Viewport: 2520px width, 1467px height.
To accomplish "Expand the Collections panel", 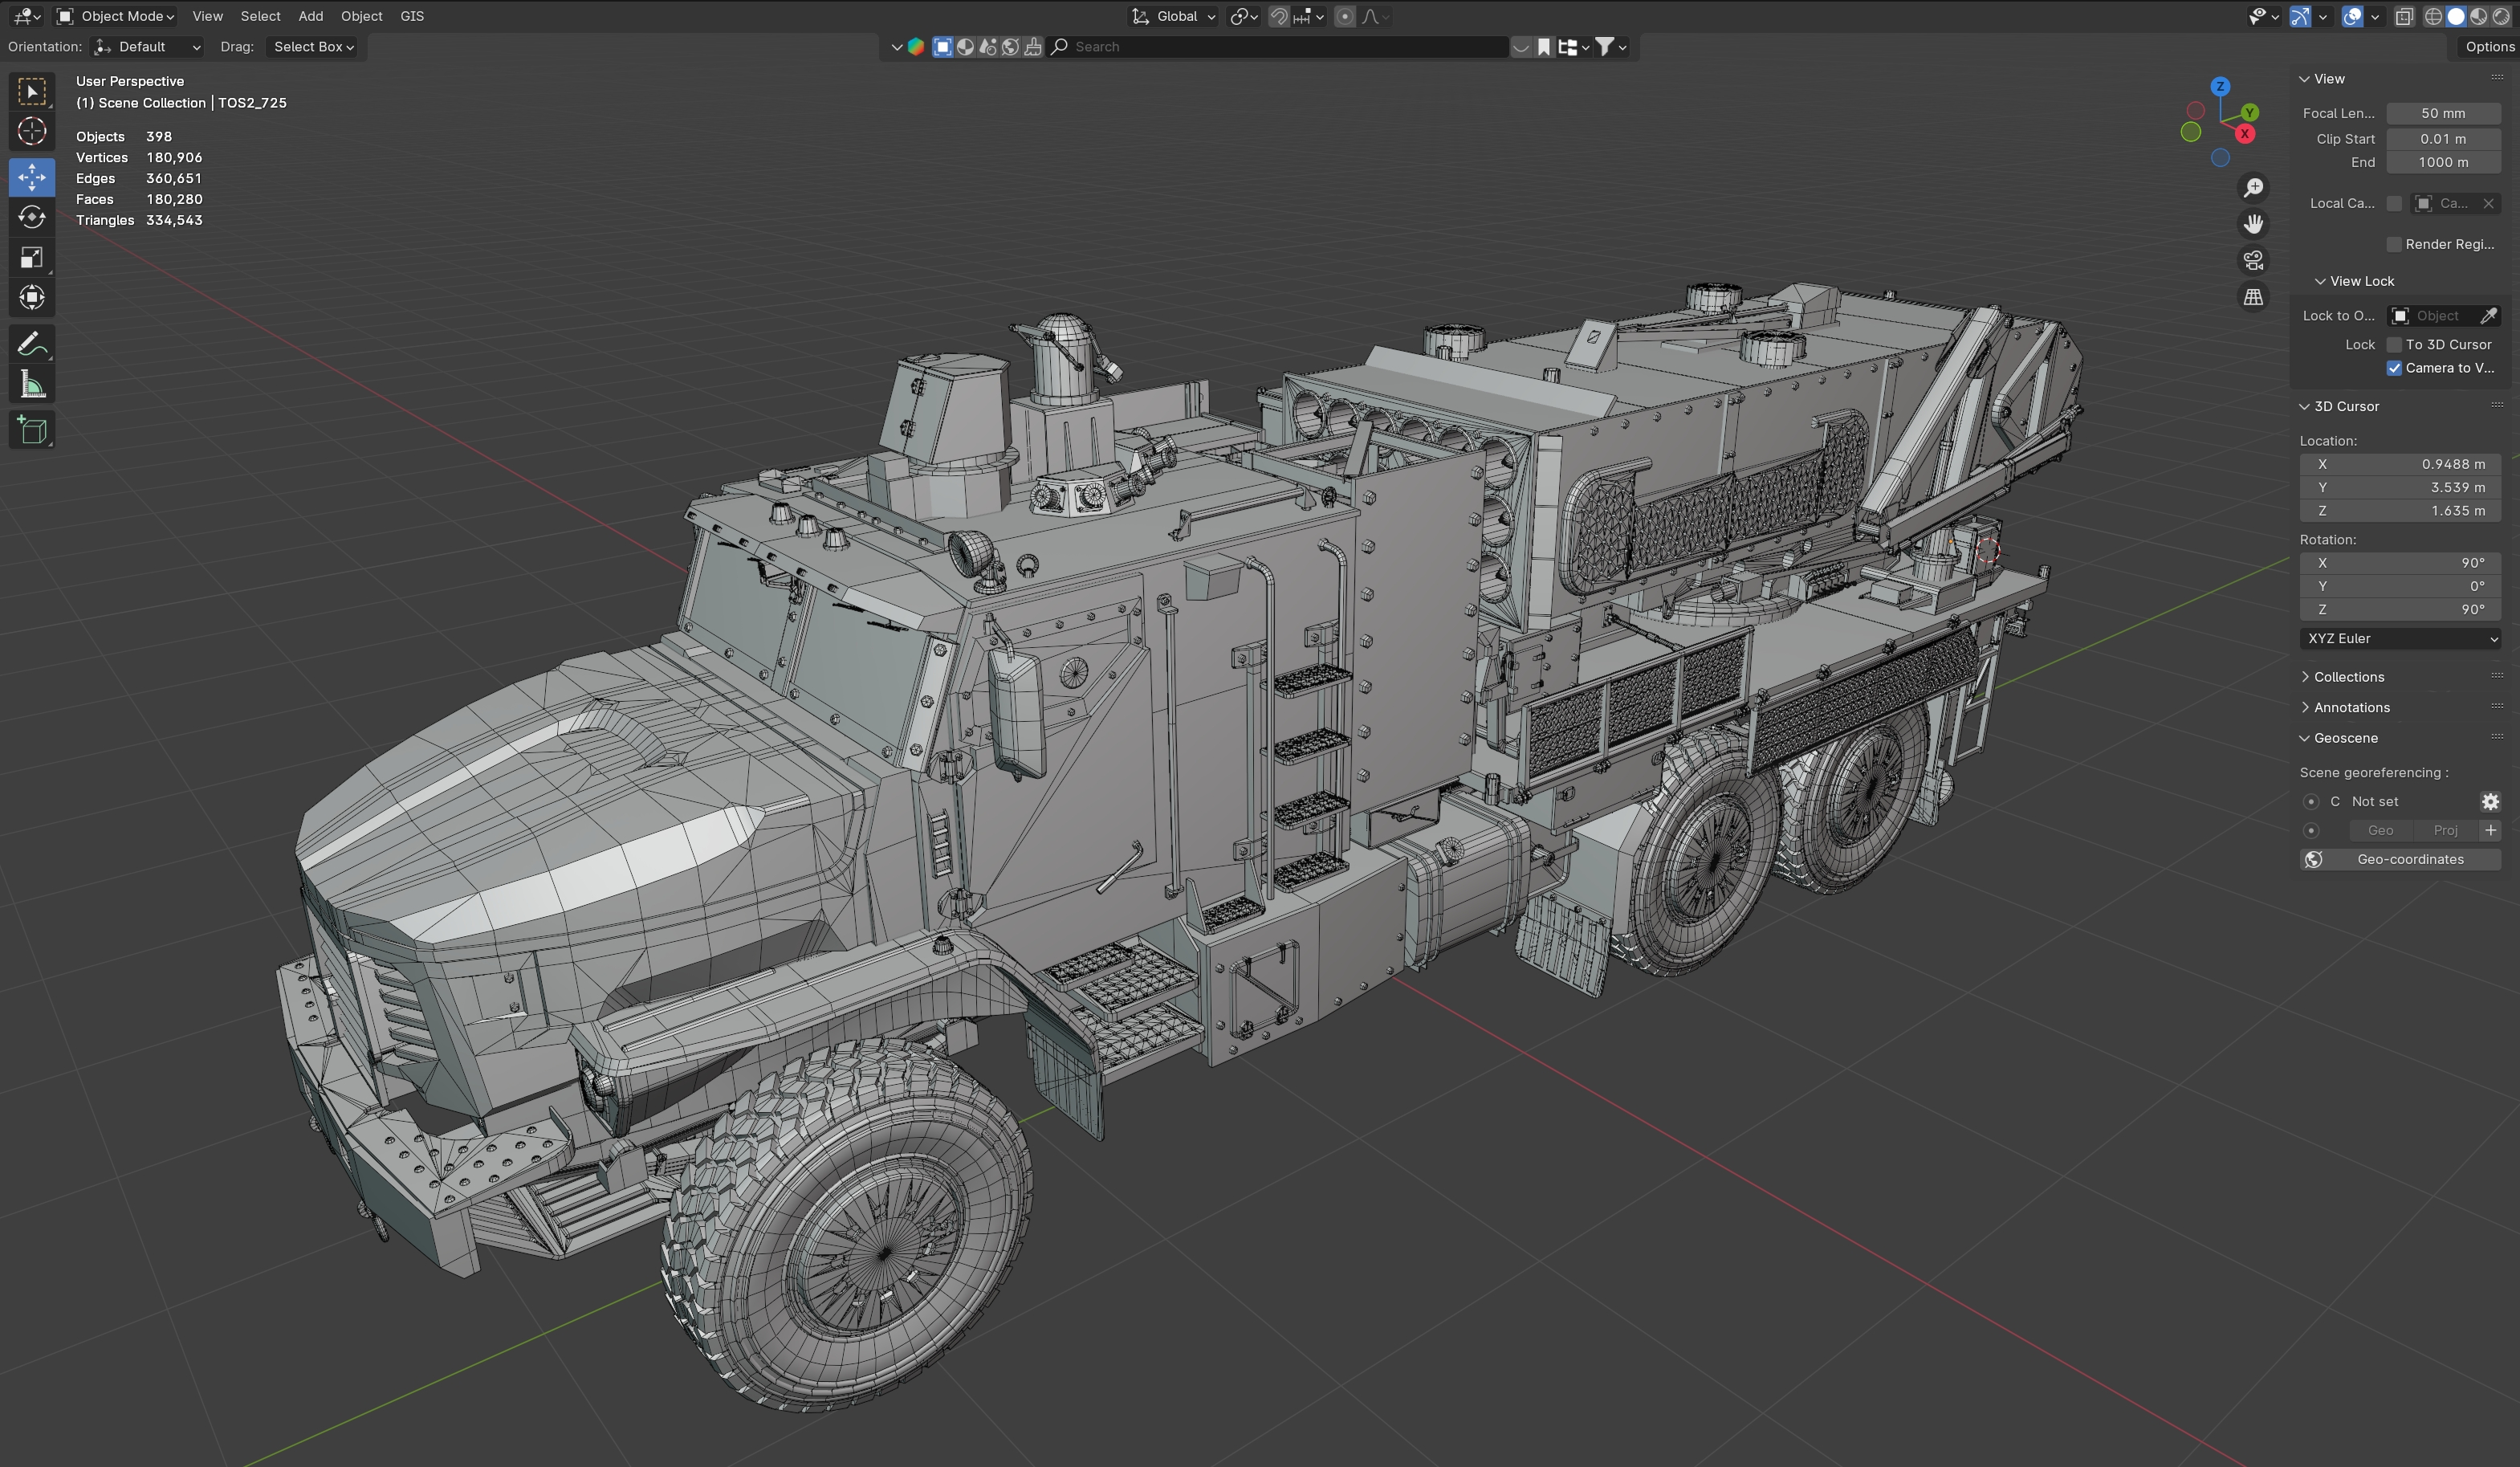I will click(2348, 677).
